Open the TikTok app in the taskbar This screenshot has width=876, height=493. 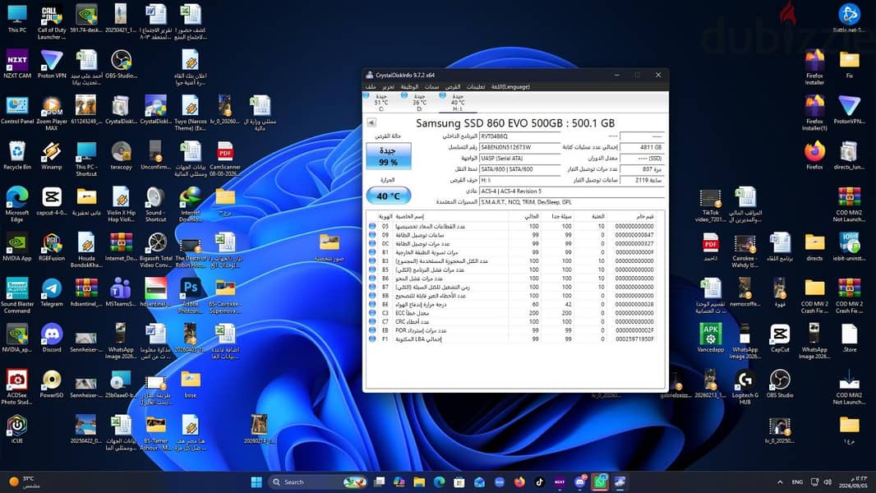tap(539, 481)
